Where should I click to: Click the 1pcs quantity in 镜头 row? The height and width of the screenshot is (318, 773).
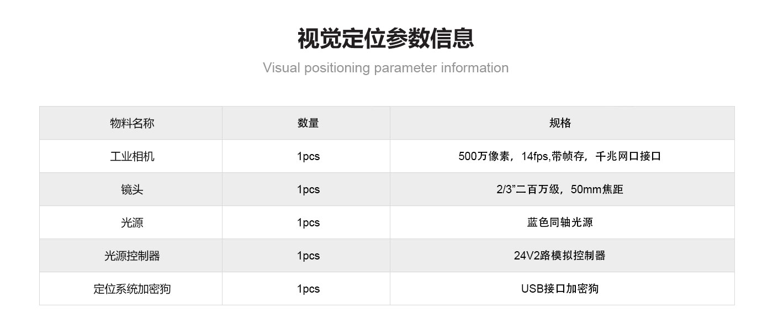click(x=308, y=189)
